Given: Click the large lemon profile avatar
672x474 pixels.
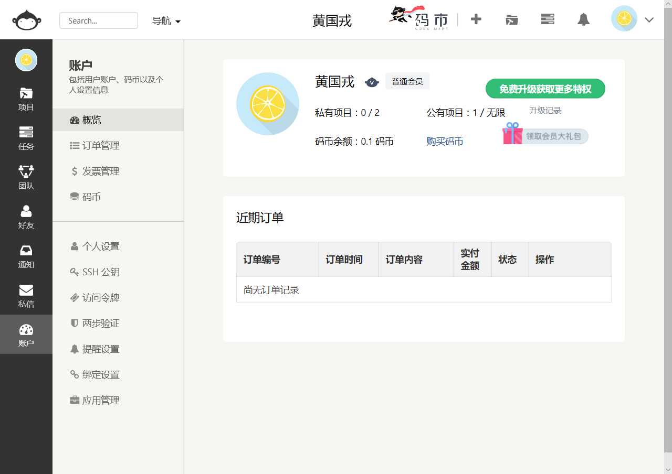Looking at the screenshot, I should pyautogui.click(x=268, y=104).
